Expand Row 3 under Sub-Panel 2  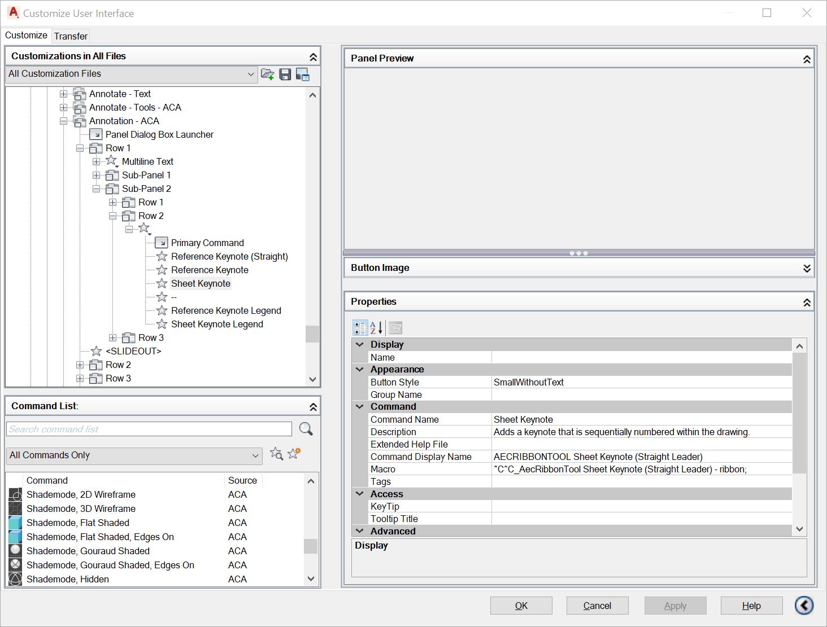point(113,337)
